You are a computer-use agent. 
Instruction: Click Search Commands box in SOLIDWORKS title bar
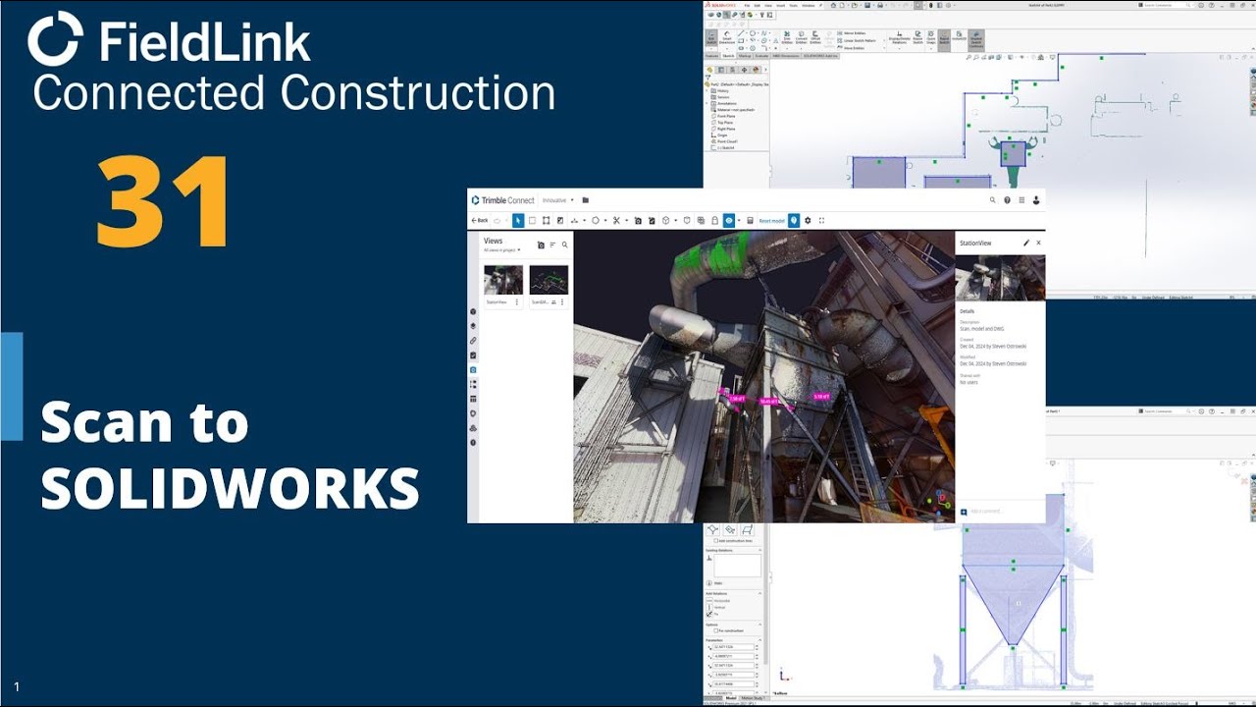pyautogui.click(x=1166, y=5)
